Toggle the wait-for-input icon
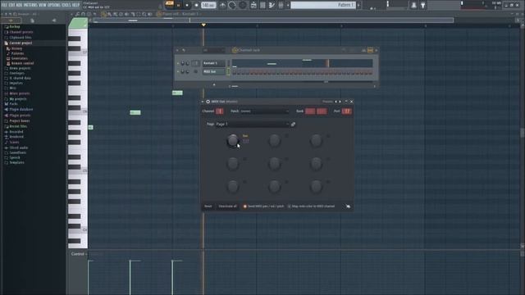This screenshot has width=525, height=295. (x=231, y=5)
